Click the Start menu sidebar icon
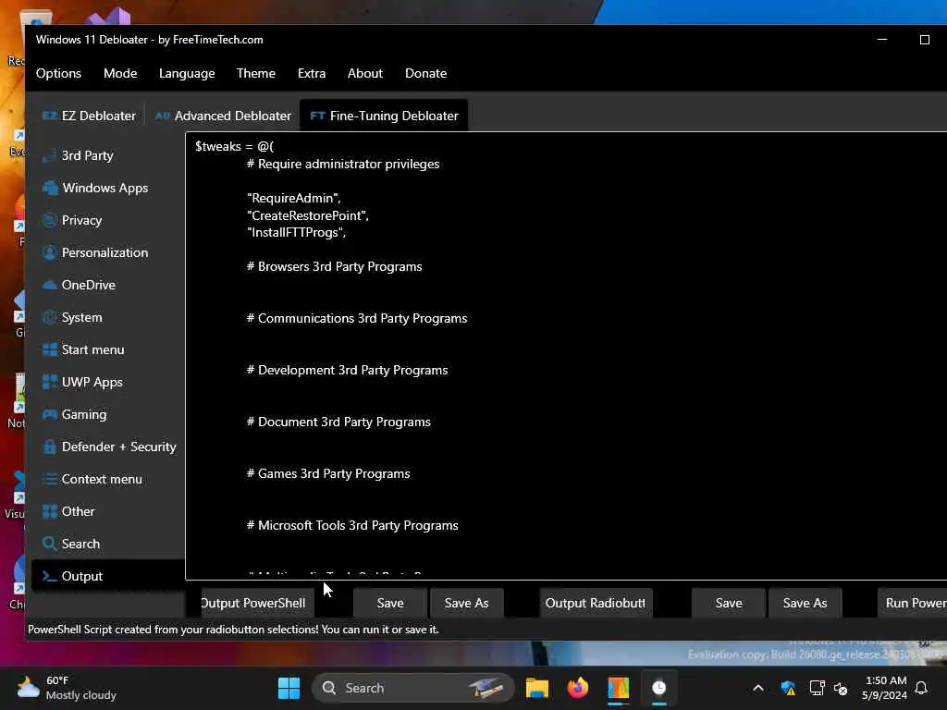This screenshot has height=710, width=947. click(x=50, y=349)
